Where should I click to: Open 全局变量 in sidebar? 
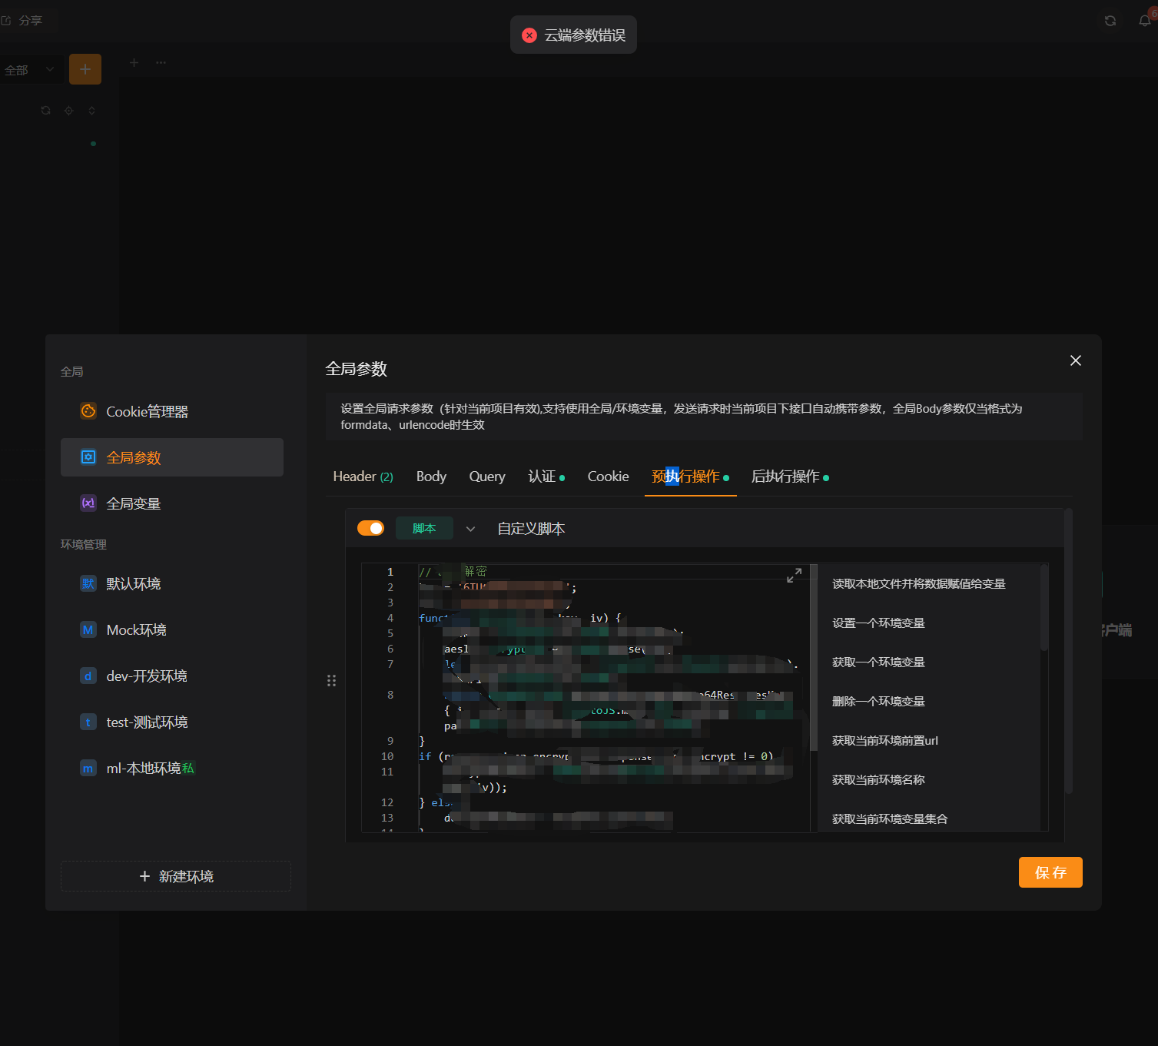(x=171, y=503)
